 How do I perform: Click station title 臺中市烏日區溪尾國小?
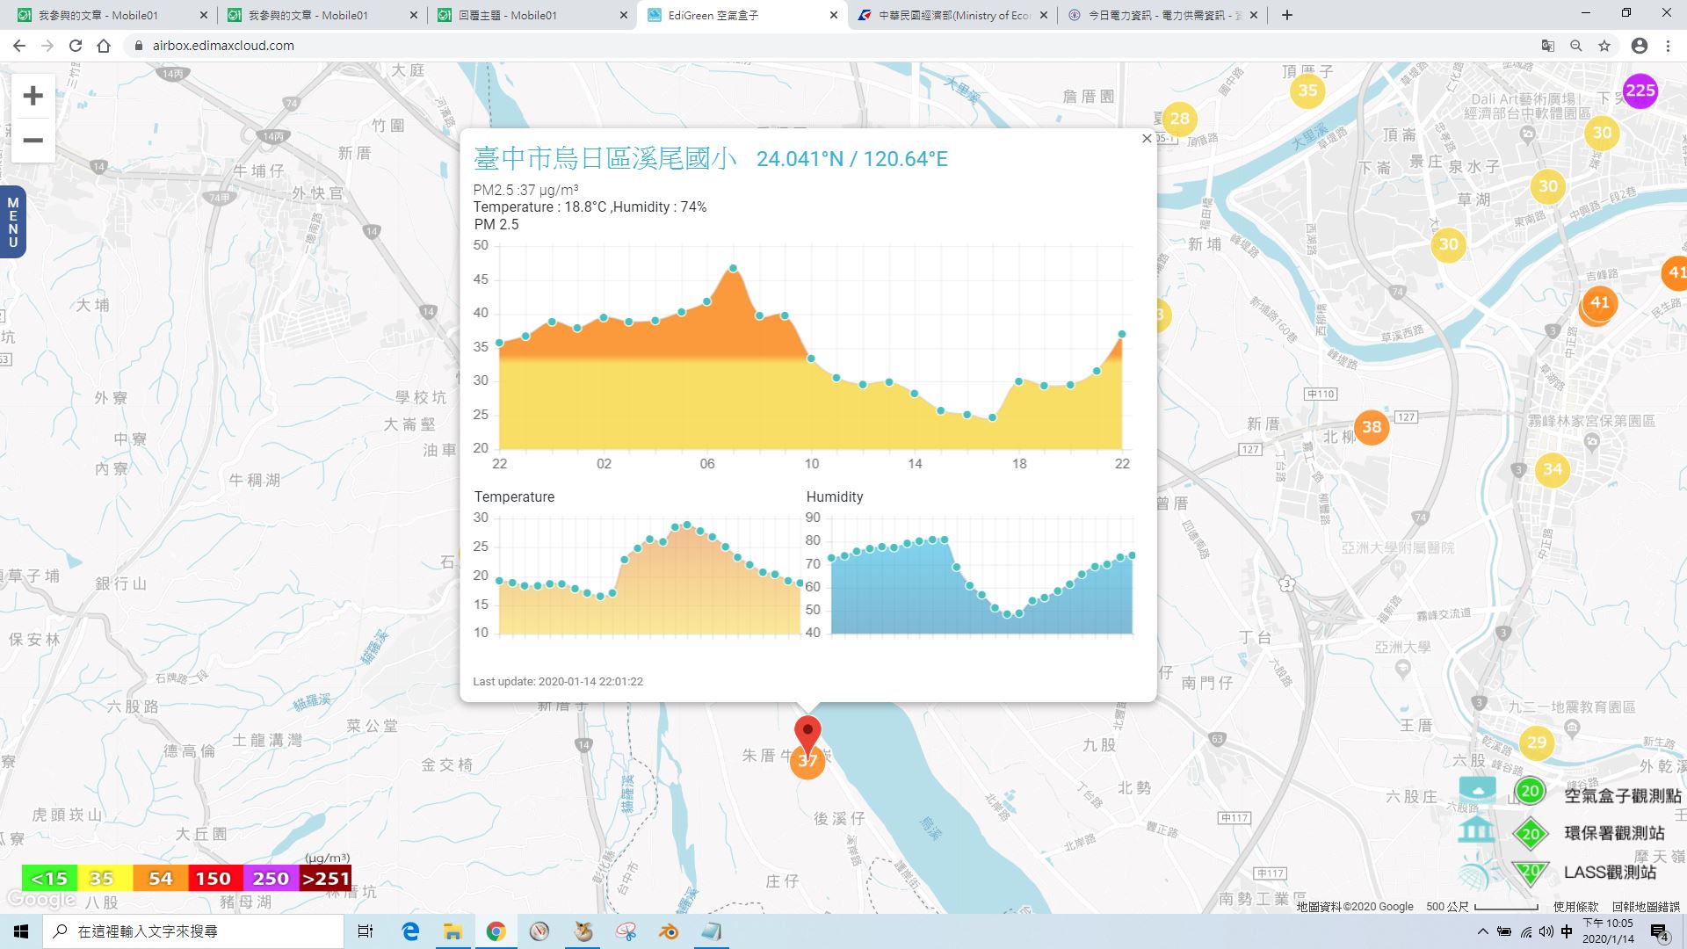[605, 158]
